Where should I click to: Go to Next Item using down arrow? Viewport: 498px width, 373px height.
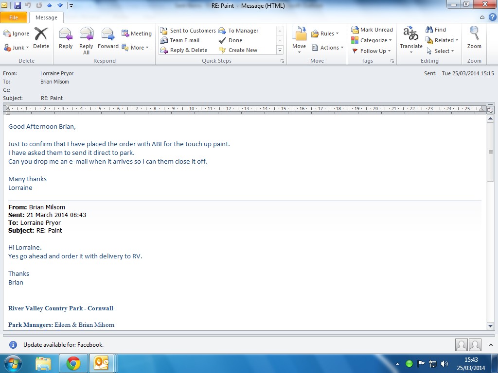click(60, 5)
